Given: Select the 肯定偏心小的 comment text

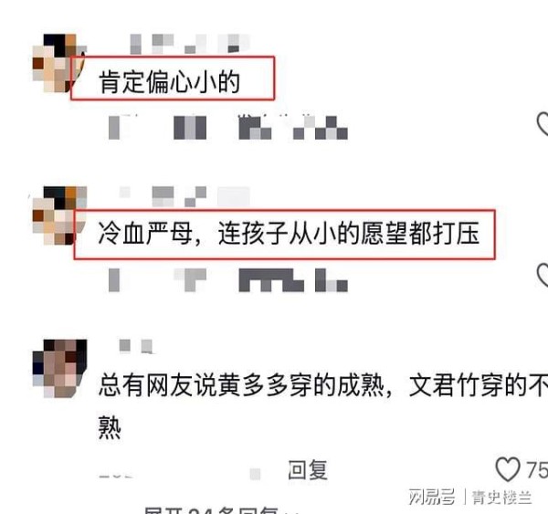Looking at the screenshot, I should 170,82.
